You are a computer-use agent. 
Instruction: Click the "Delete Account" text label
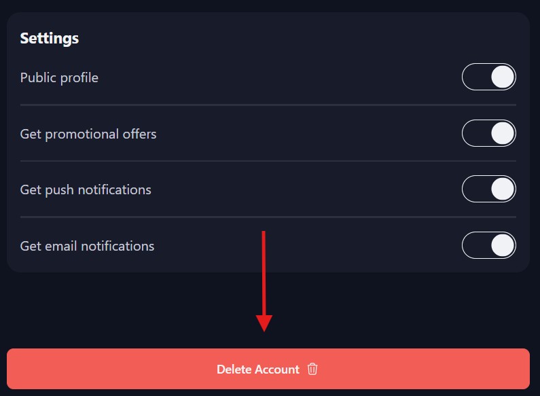(257, 370)
